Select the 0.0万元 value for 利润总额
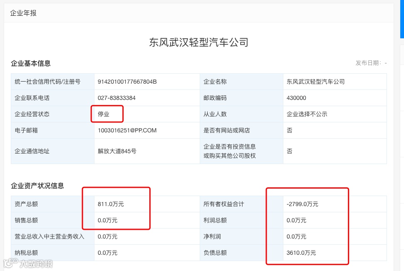This screenshot has height=271, width=404. (297, 221)
